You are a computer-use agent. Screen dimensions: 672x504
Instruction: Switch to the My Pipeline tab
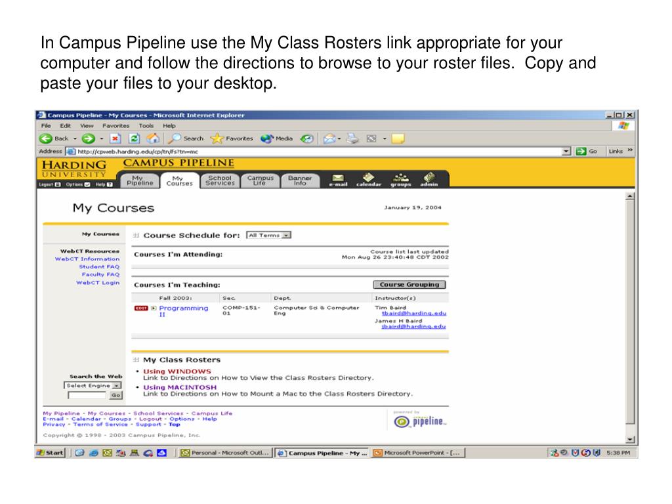pyautogui.click(x=140, y=180)
